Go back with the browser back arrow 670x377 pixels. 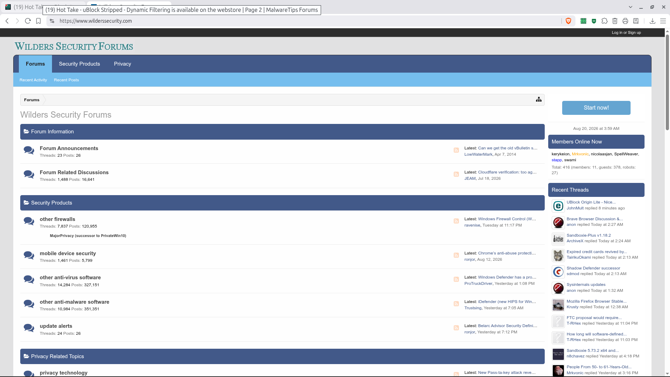(x=7, y=21)
